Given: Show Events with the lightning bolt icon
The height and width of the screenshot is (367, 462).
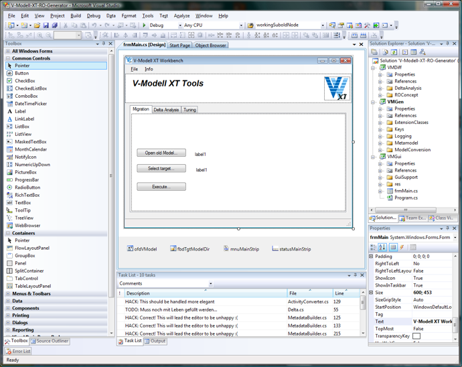Looking at the screenshot, I should [x=402, y=247].
